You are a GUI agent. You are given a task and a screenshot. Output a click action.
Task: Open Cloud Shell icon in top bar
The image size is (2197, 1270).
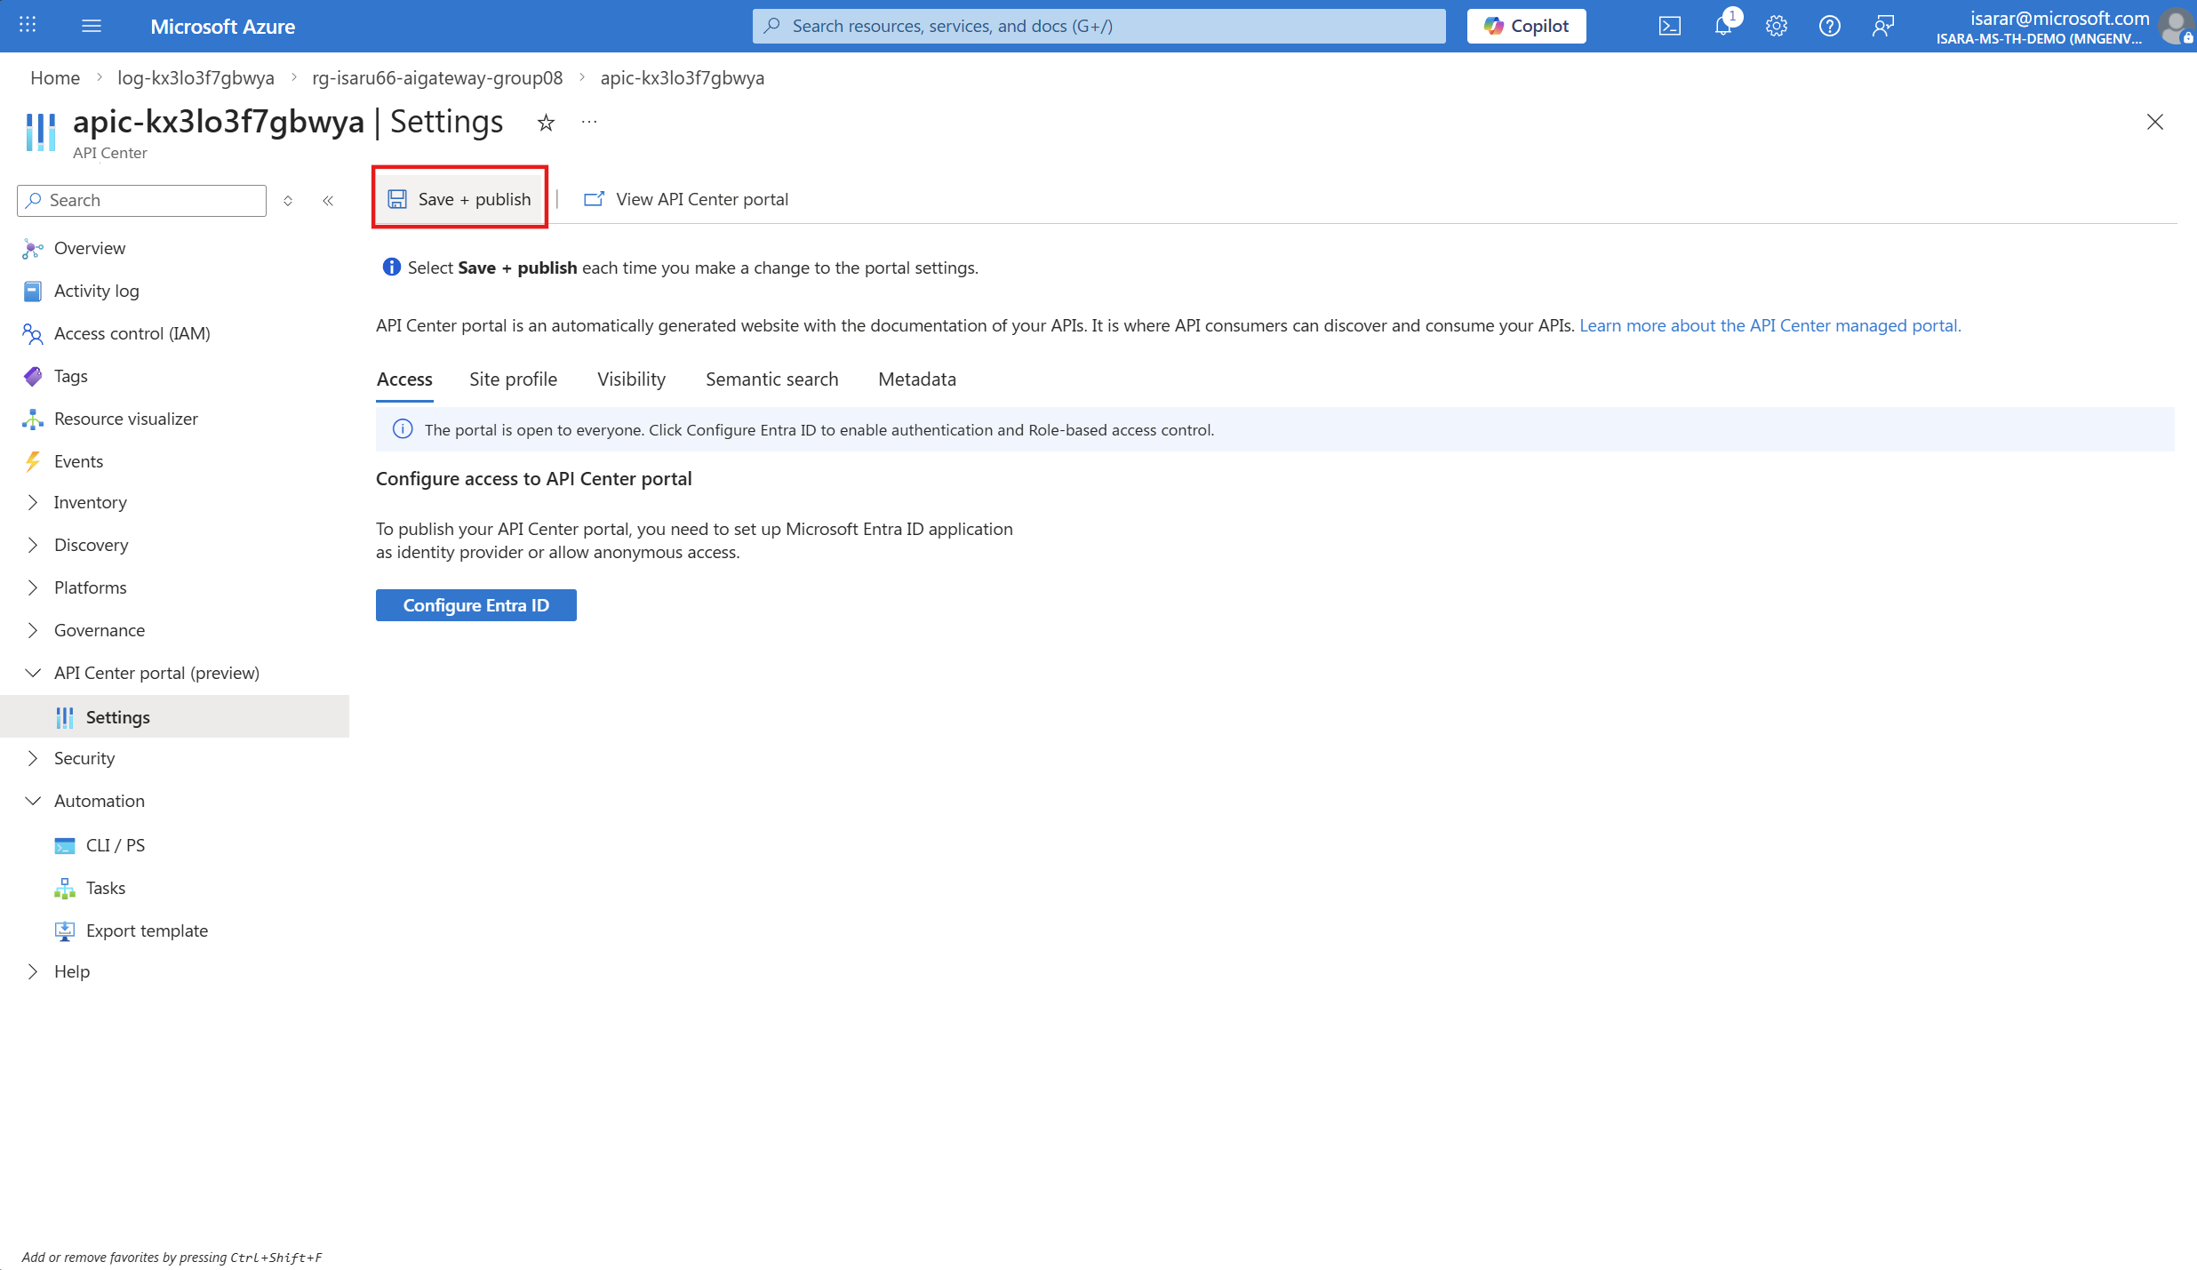pos(1669,26)
